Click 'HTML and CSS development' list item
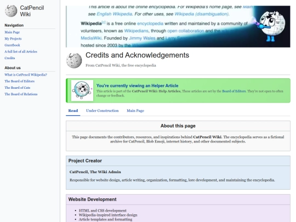Screen dimensions: 296x222 point(103,210)
